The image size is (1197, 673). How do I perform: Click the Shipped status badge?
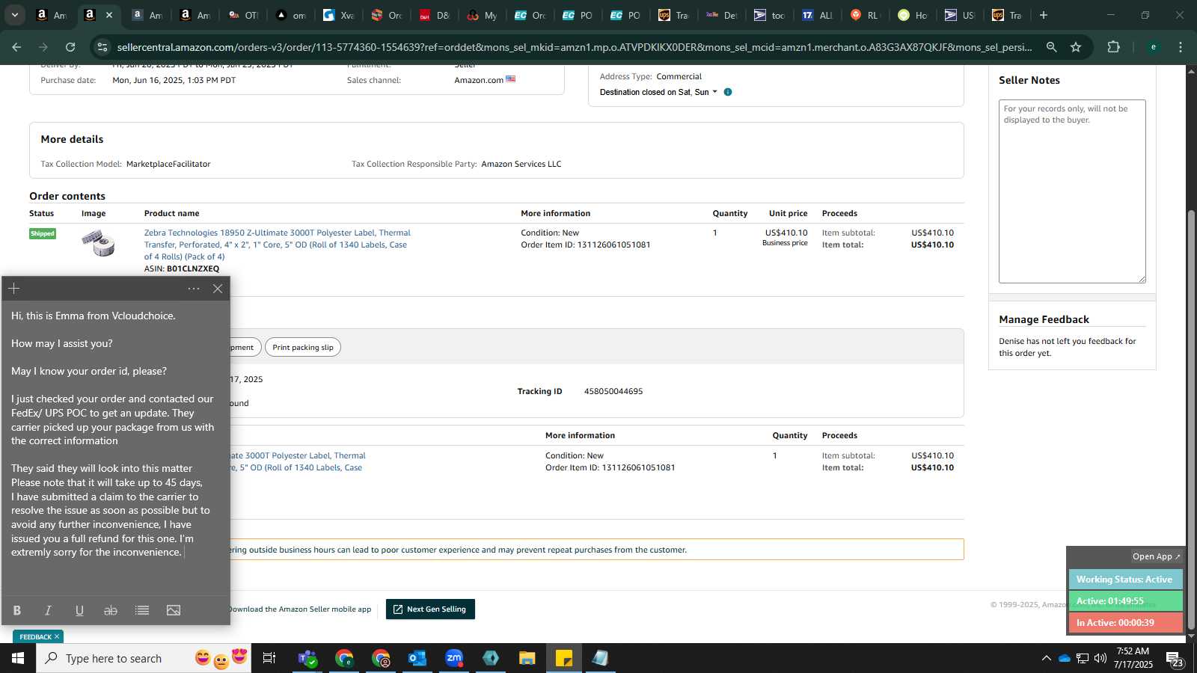pos(43,233)
